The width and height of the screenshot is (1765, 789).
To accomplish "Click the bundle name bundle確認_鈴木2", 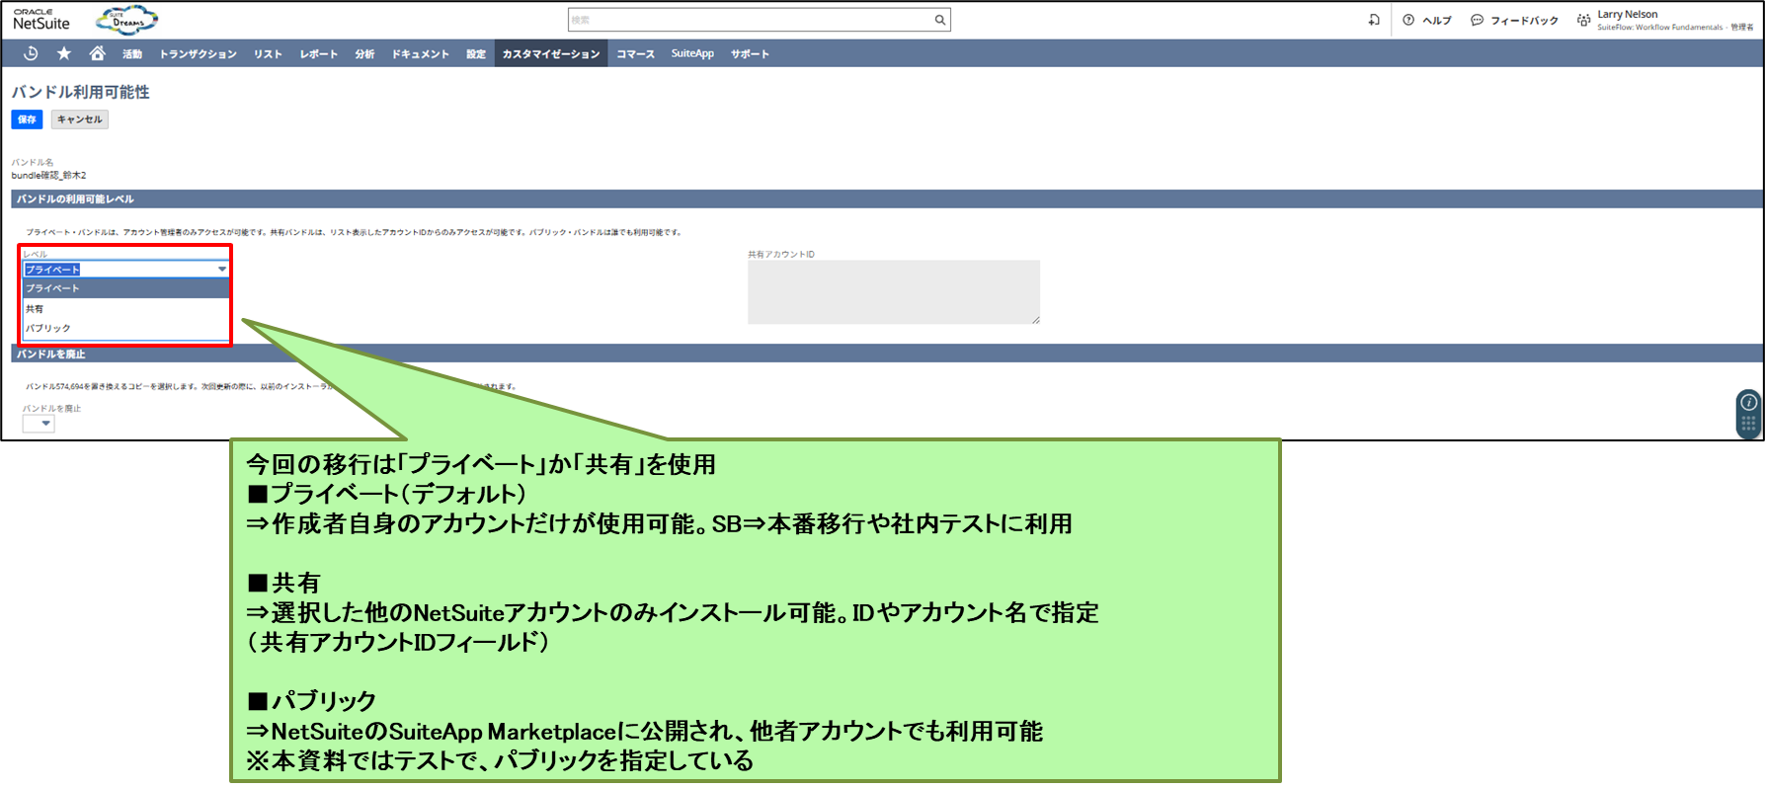I will (48, 176).
